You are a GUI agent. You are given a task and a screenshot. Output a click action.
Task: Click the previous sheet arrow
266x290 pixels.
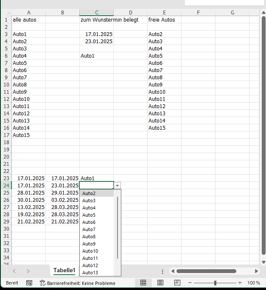point(14,271)
